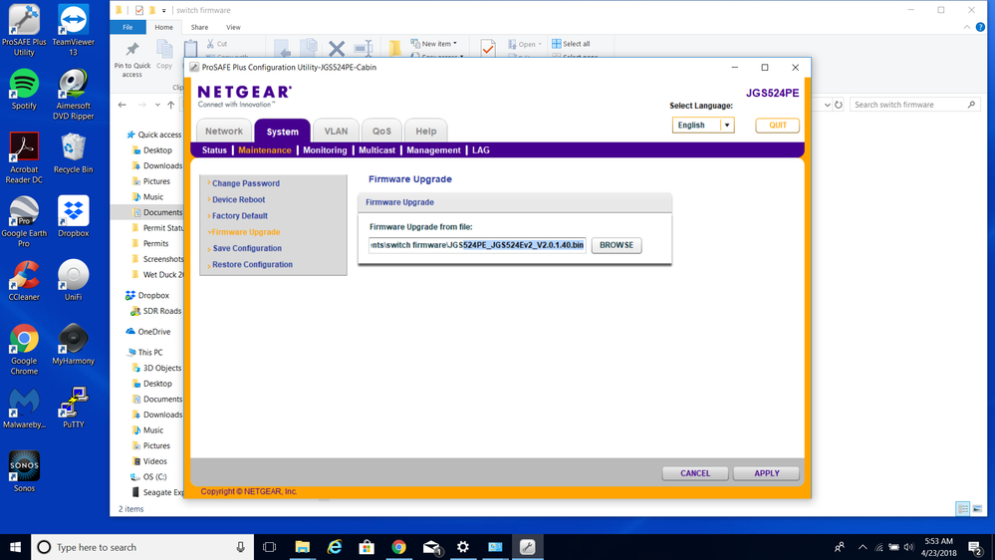Open Status submenu item
Screen dimensions: 995x560
(214, 150)
